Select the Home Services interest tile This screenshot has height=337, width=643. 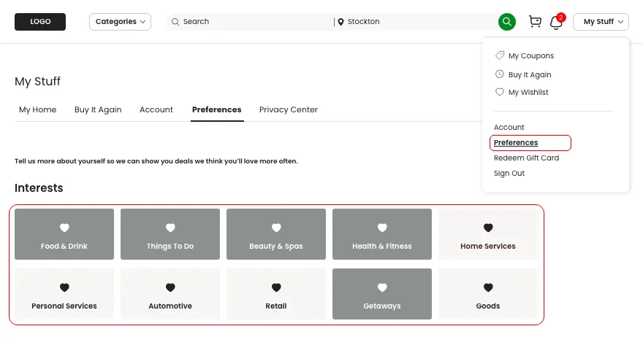488,234
